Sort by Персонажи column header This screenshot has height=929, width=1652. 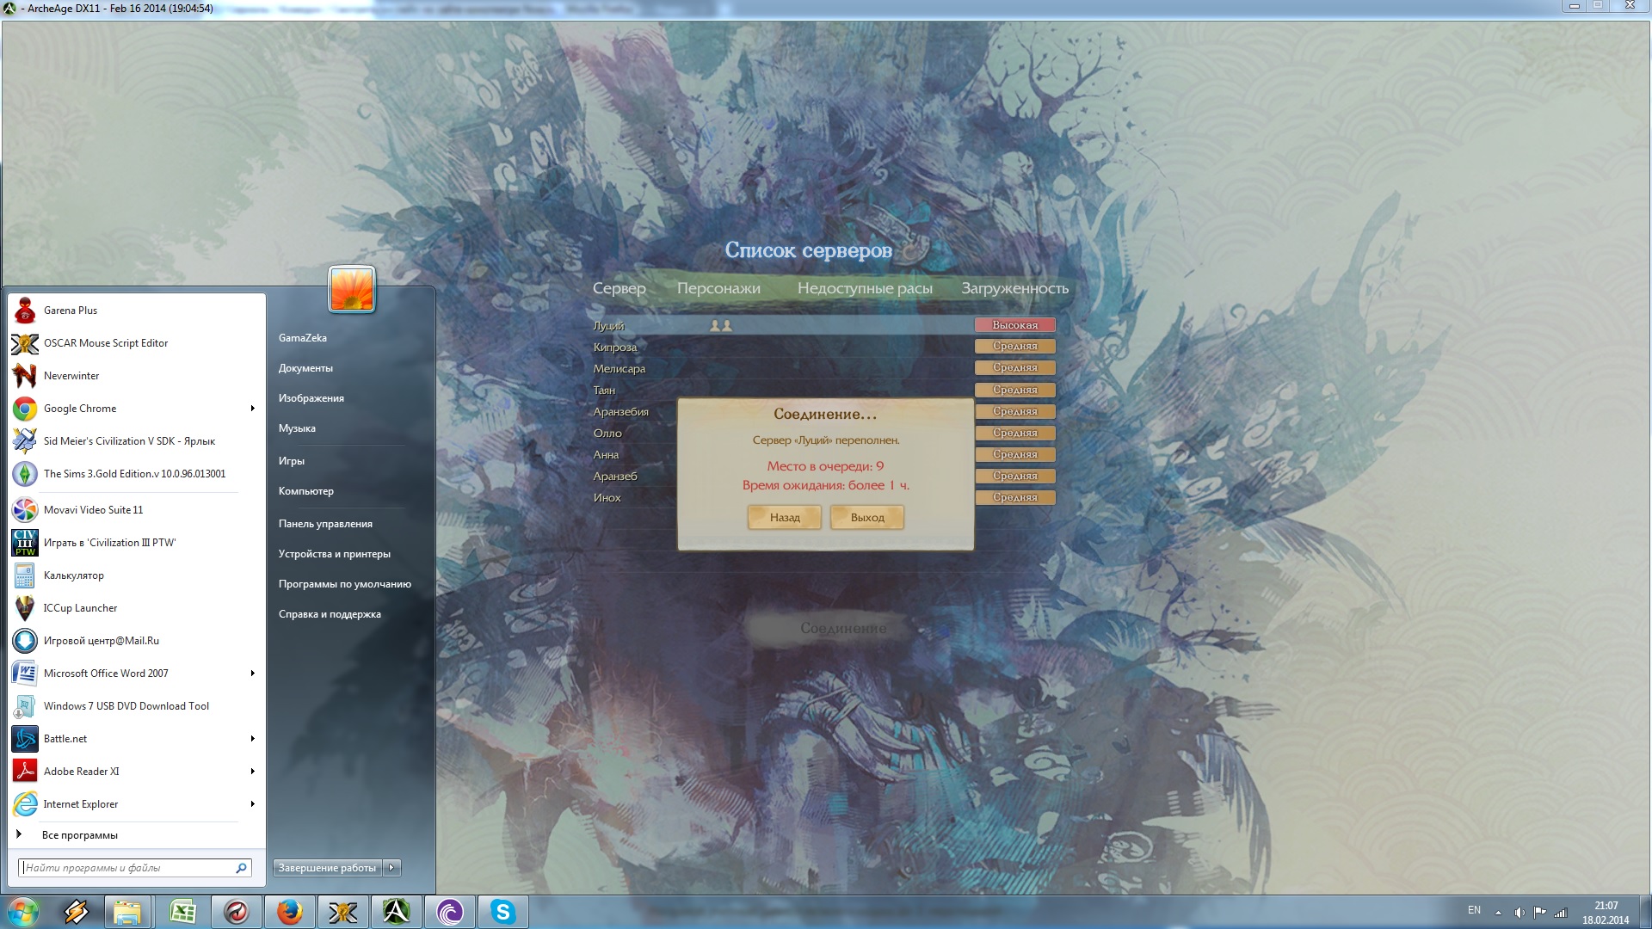tap(718, 288)
